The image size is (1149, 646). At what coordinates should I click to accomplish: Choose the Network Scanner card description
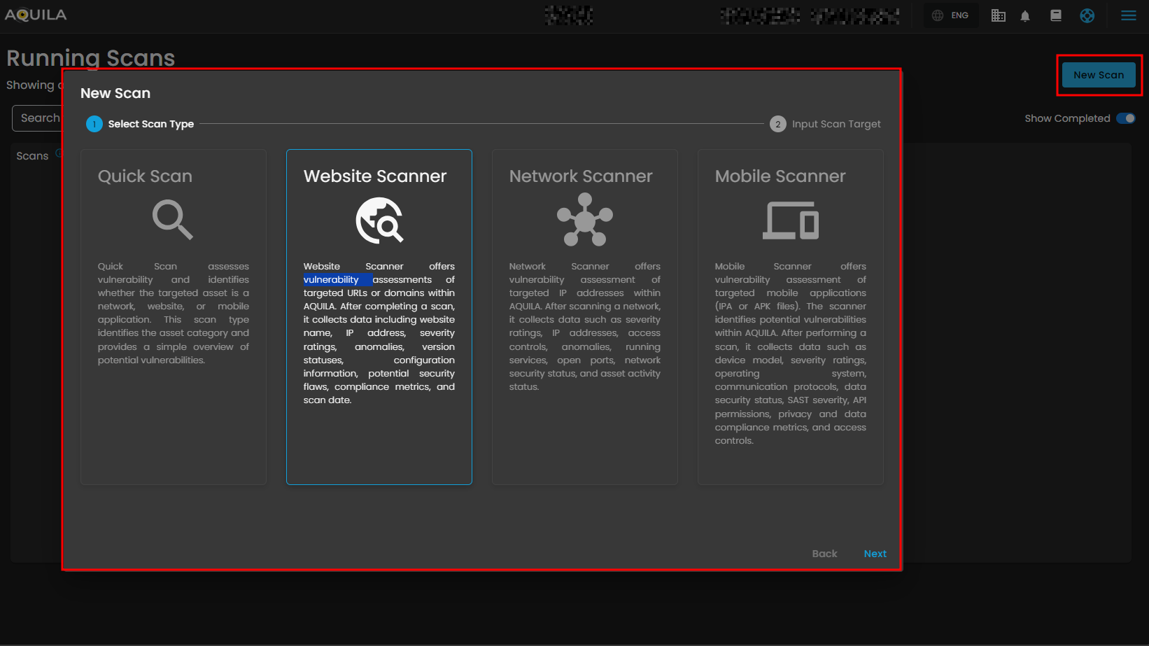pos(584,326)
